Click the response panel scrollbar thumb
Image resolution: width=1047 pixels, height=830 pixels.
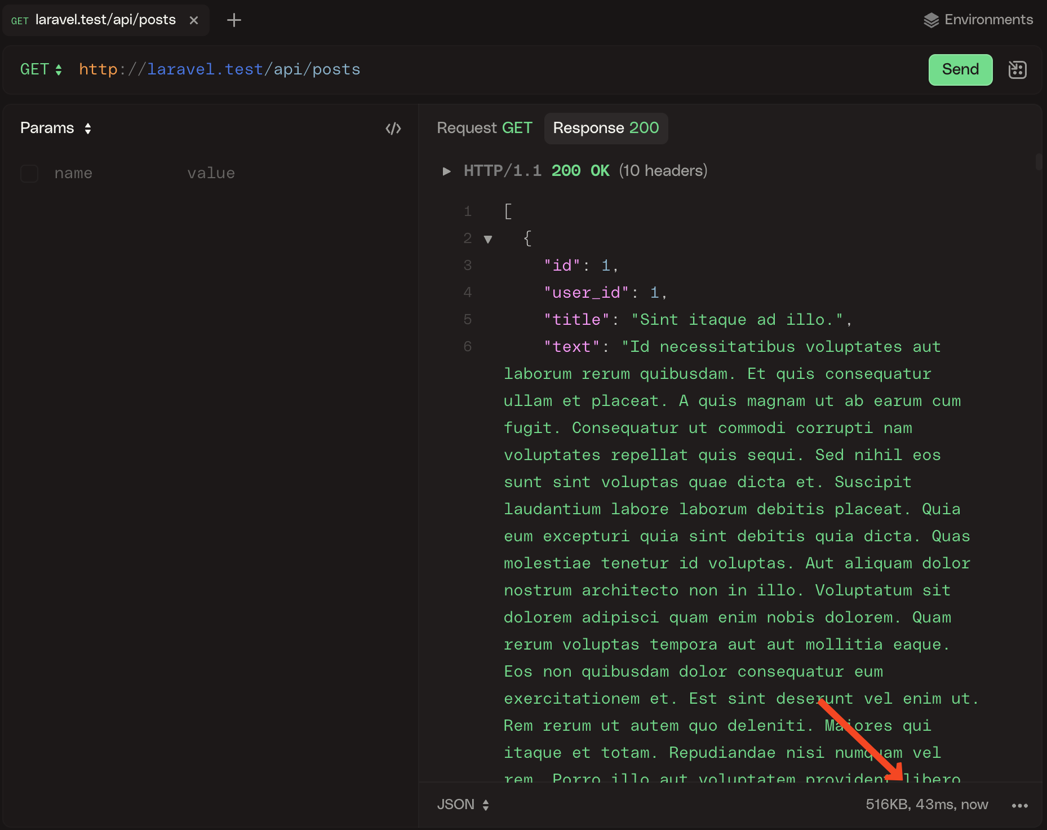click(x=1039, y=161)
